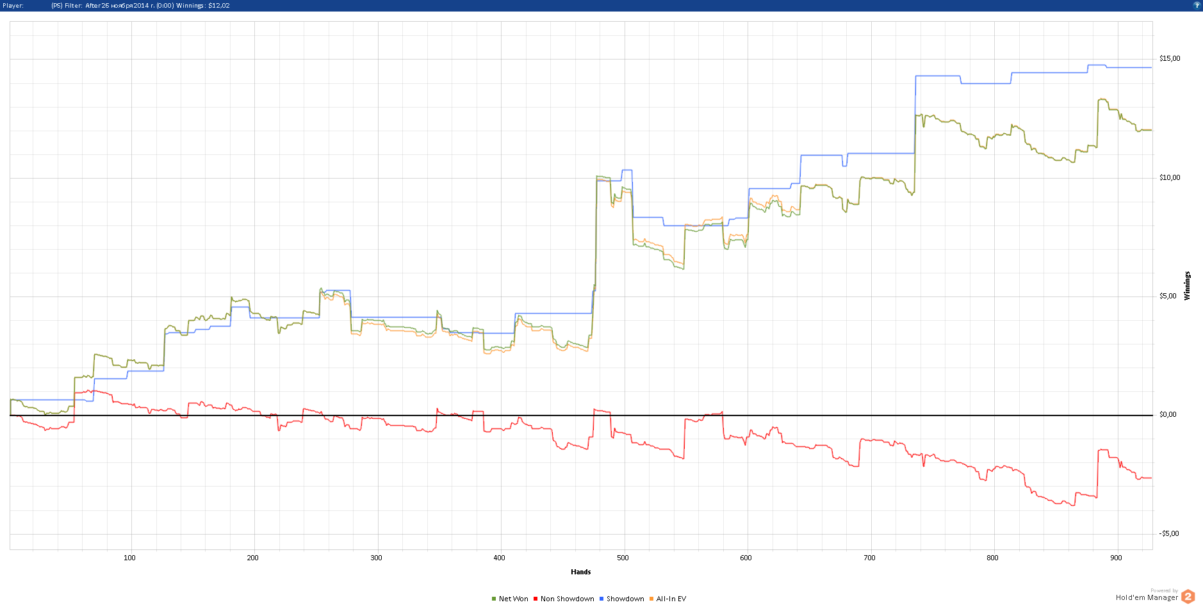The image size is (1203, 607).
Task: Click the Hands x-axis title
Action: point(581,572)
